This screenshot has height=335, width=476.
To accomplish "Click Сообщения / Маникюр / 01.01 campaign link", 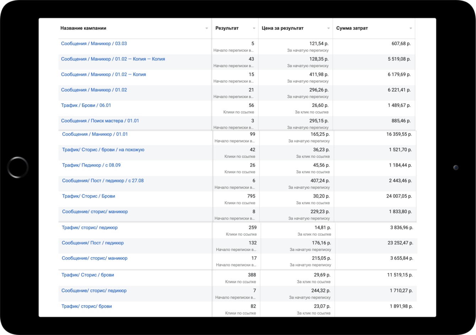I will pyautogui.click(x=95, y=134).
